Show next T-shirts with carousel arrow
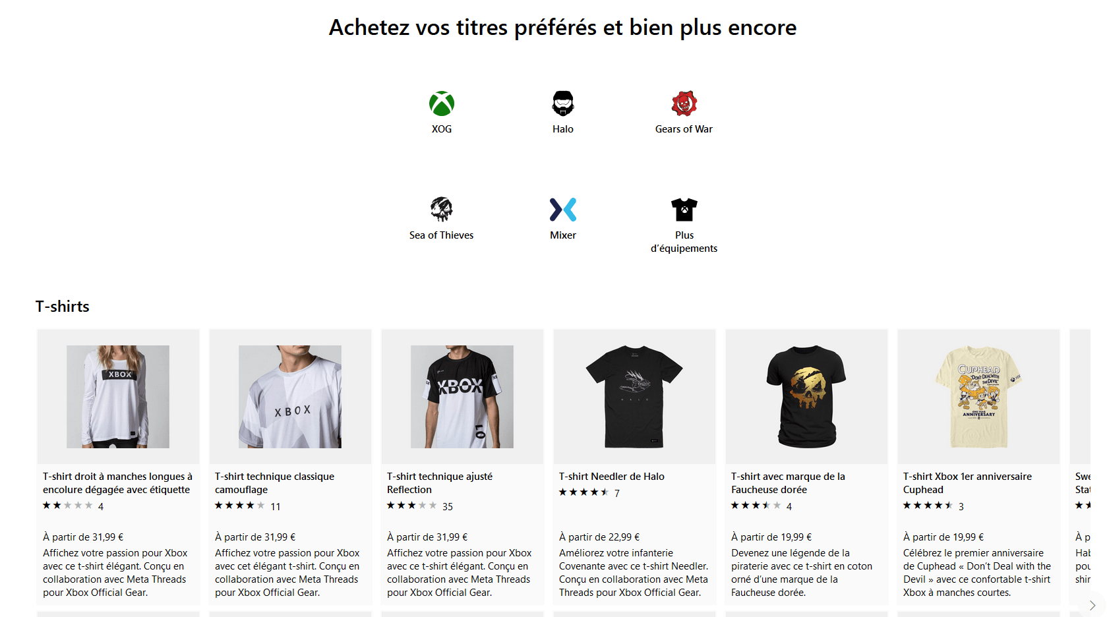The height and width of the screenshot is (617, 1107). pyautogui.click(x=1092, y=605)
